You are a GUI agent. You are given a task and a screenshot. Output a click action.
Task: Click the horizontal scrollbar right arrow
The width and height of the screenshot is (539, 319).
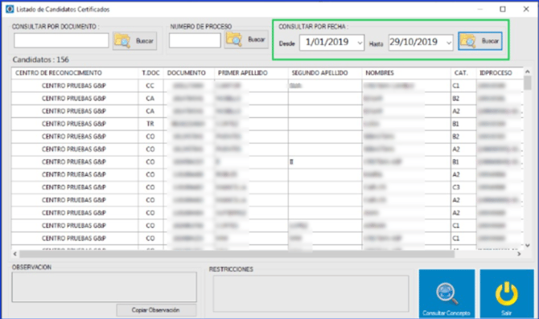point(519,254)
